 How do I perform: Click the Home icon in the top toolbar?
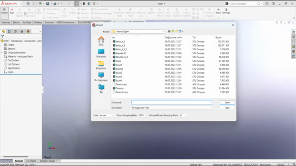pos(28,4)
